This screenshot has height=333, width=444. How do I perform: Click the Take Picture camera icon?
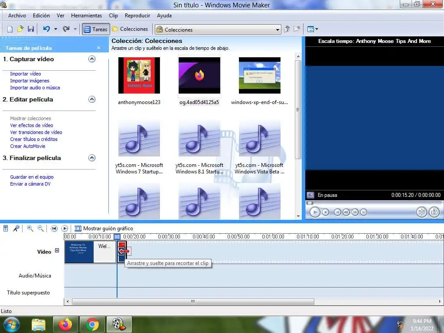pyautogui.click(x=434, y=212)
